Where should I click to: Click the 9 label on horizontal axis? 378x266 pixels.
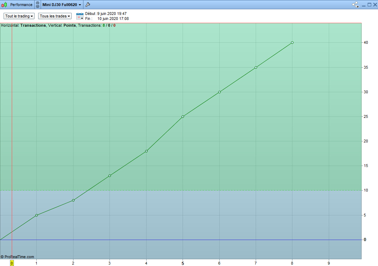328,263
